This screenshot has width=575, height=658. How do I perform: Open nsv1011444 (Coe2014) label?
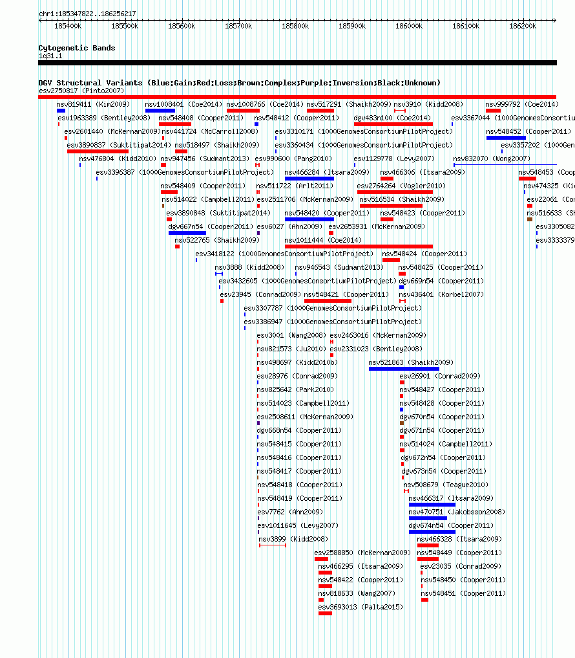click(x=323, y=240)
